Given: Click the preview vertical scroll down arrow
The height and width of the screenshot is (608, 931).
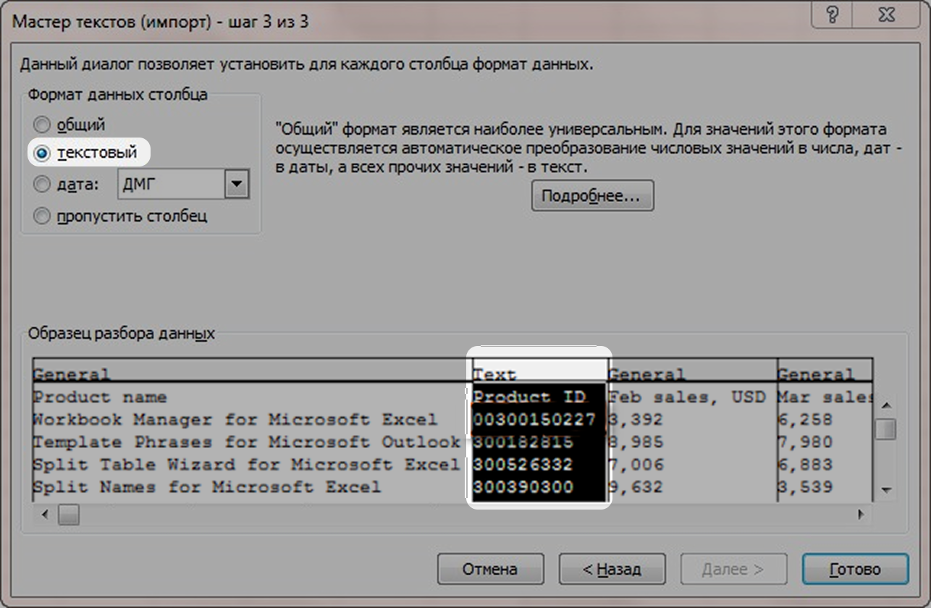Looking at the screenshot, I should pos(885,490).
